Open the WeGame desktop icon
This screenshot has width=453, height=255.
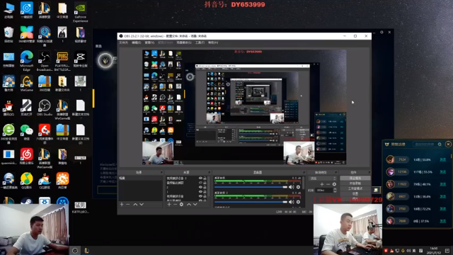(27, 84)
